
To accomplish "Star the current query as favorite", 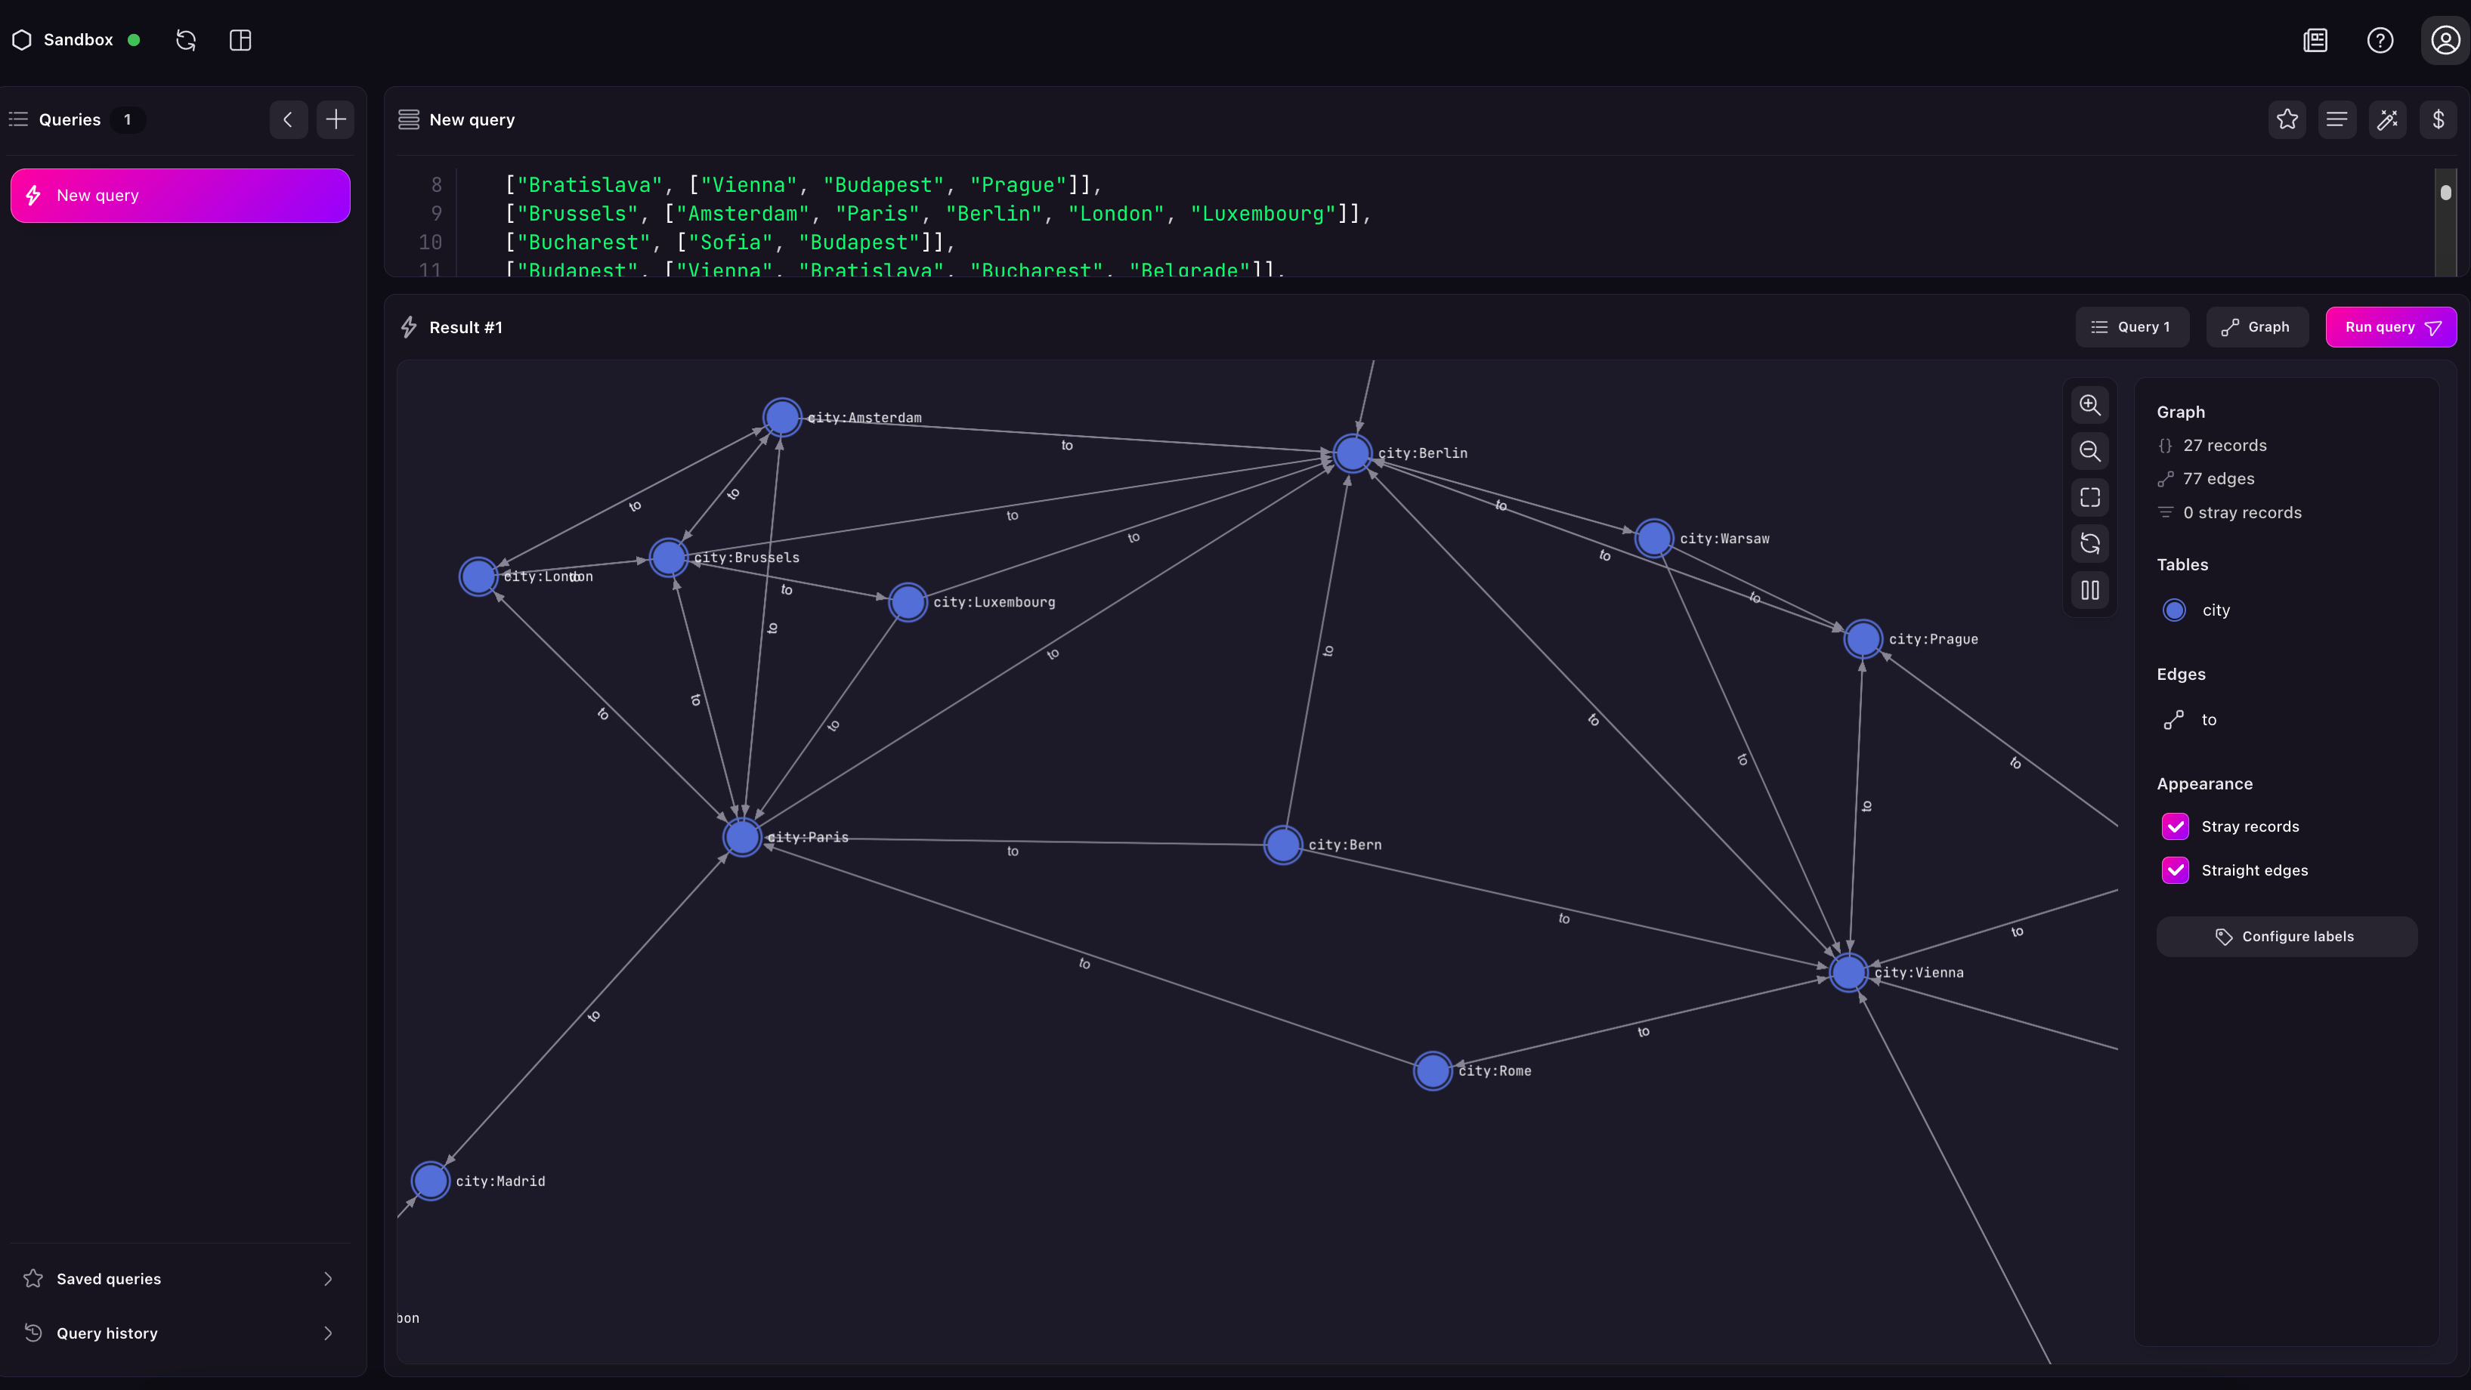I will coord(2288,119).
